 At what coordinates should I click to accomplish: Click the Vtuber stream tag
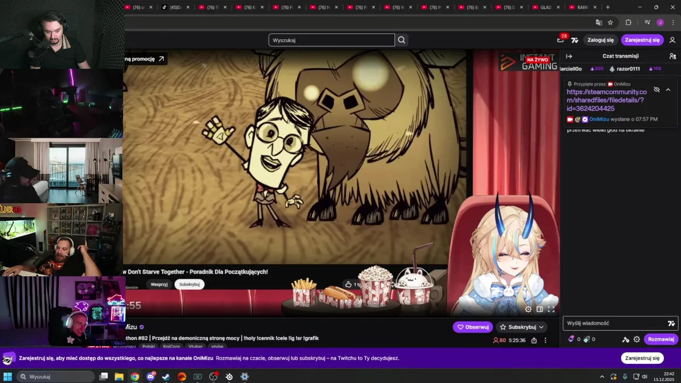pyautogui.click(x=195, y=346)
